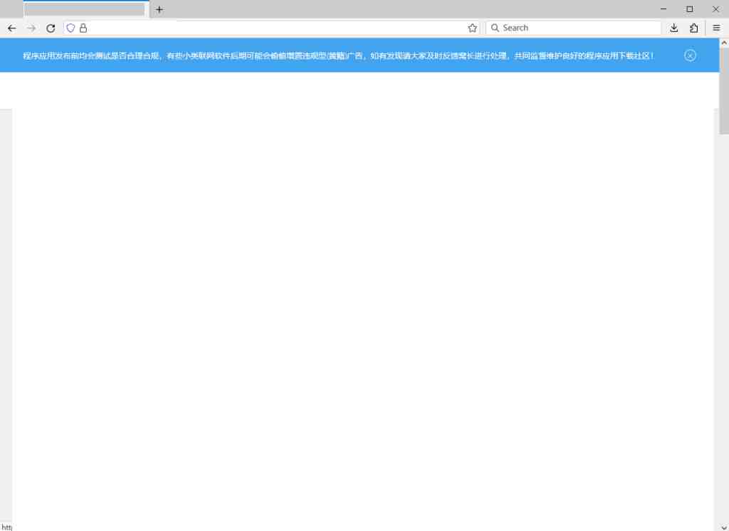View site security via the lock icon
The image size is (729, 531).
coord(83,28)
